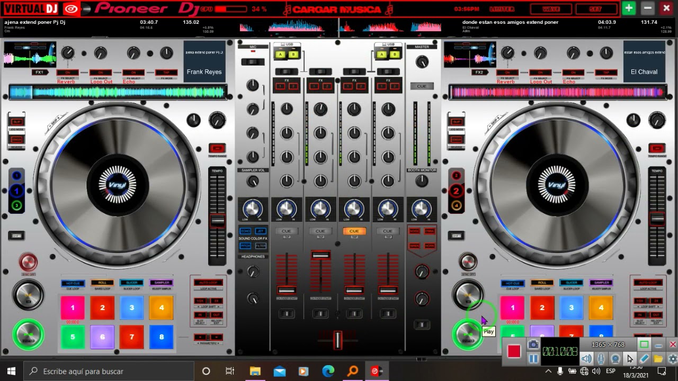Image resolution: width=678 pixels, height=381 pixels.
Task: Click the left deck track waveform strip
Action: (118, 92)
